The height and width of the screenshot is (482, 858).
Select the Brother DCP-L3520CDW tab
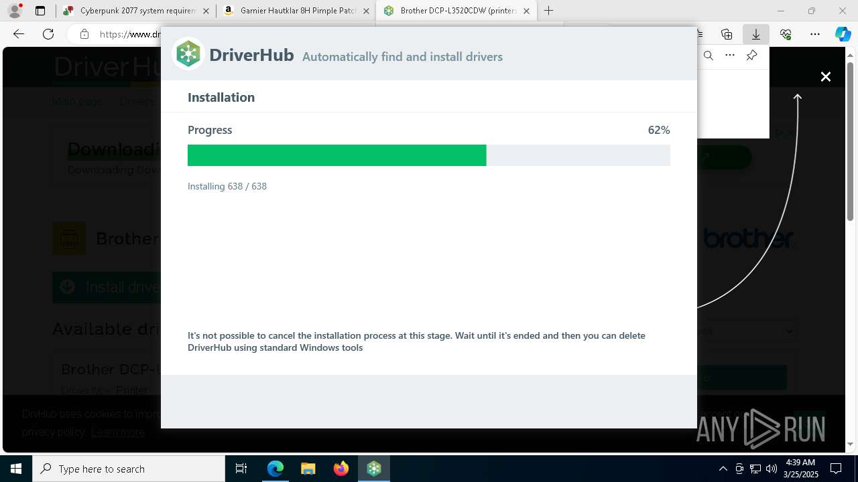coord(456,11)
